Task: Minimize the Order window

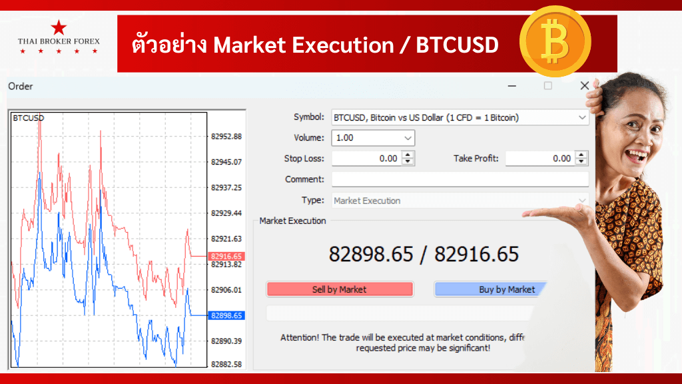Action: tap(511, 86)
